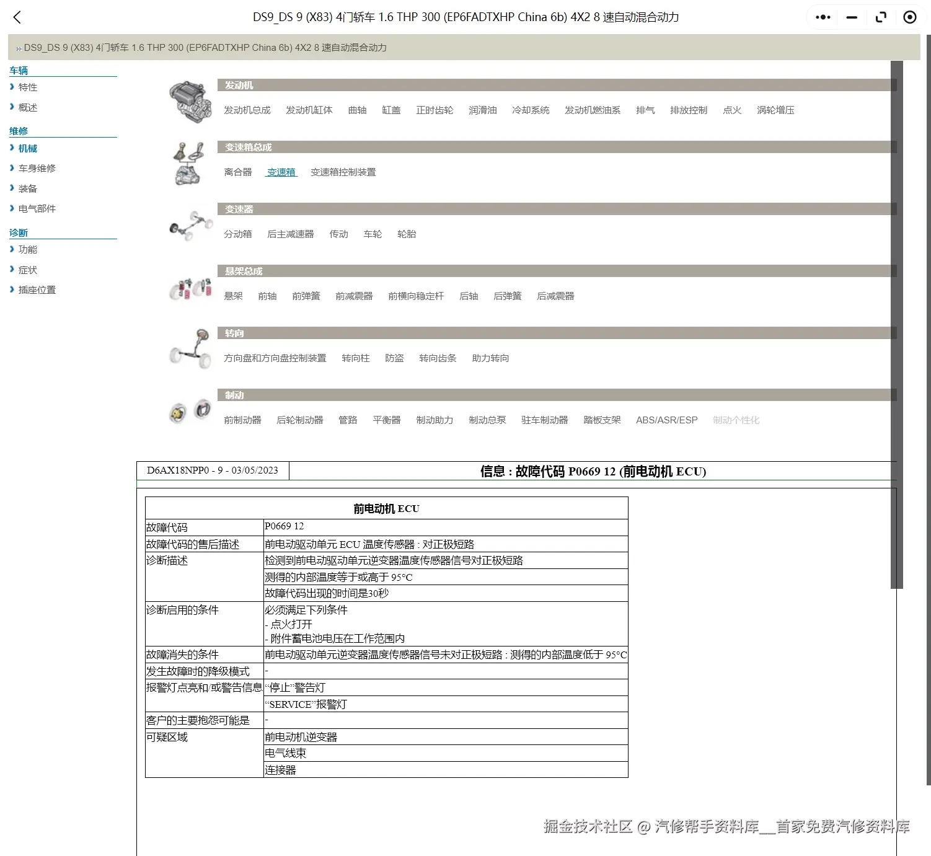Expand the 特性 sidebar entry
The image size is (931, 856).
(28, 87)
